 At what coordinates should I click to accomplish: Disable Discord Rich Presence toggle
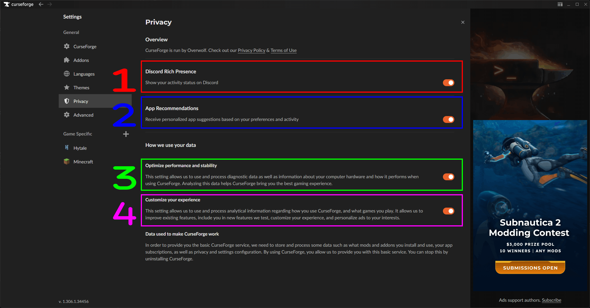pos(449,83)
